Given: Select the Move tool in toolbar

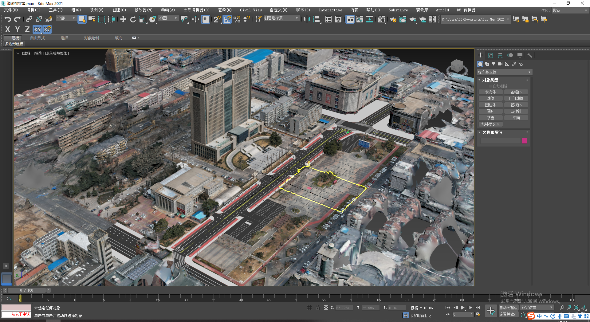Looking at the screenshot, I should tap(123, 19).
